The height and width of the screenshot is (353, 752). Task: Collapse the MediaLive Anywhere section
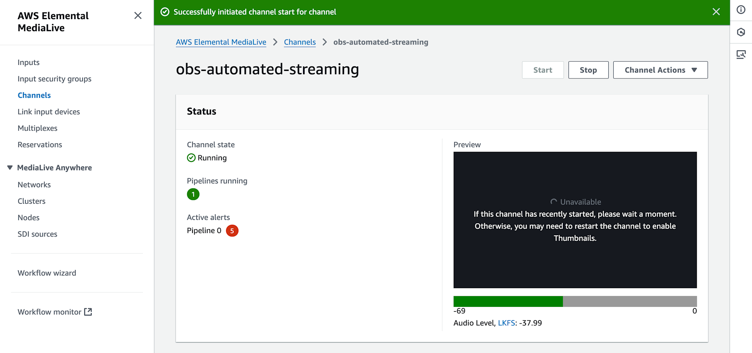10,168
